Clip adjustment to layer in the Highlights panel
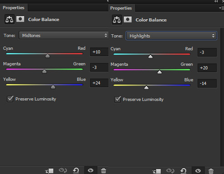 point(157,171)
